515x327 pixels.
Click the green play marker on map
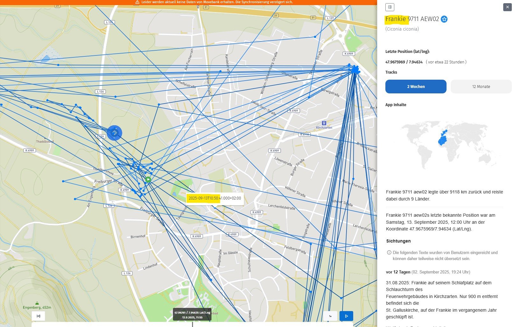(x=148, y=179)
